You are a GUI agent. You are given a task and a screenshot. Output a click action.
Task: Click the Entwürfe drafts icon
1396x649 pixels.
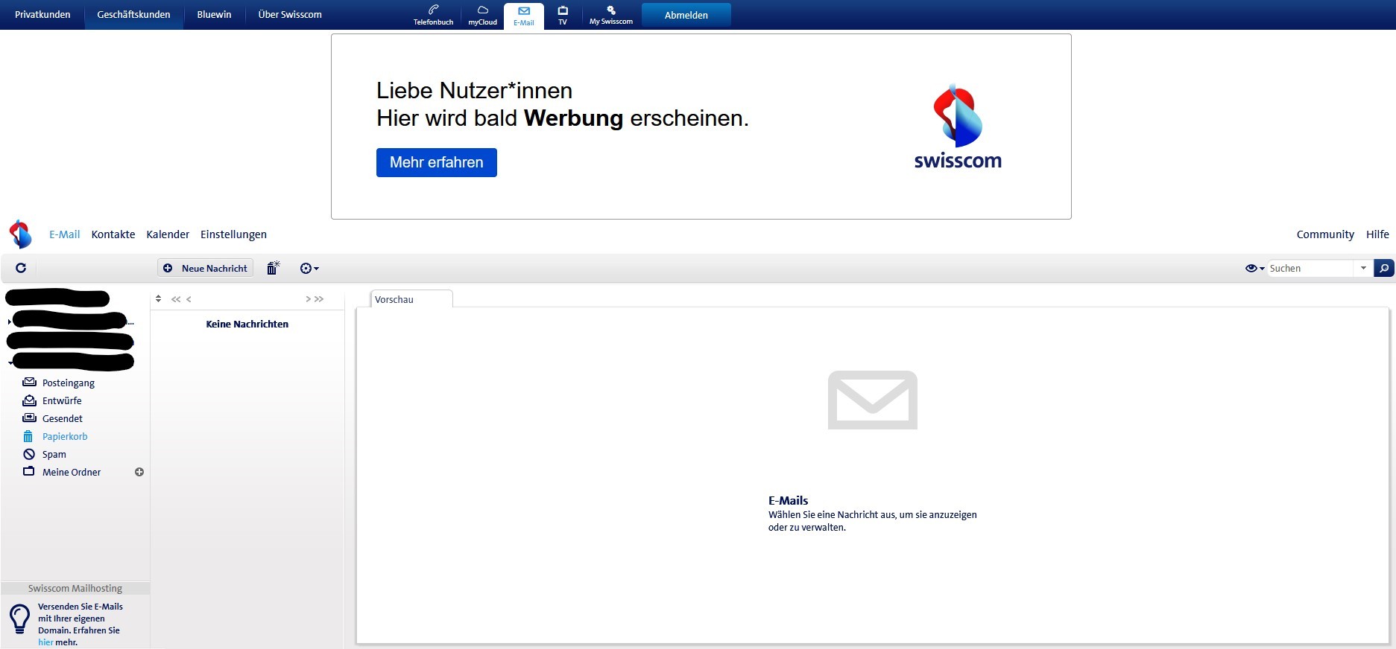click(x=29, y=400)
